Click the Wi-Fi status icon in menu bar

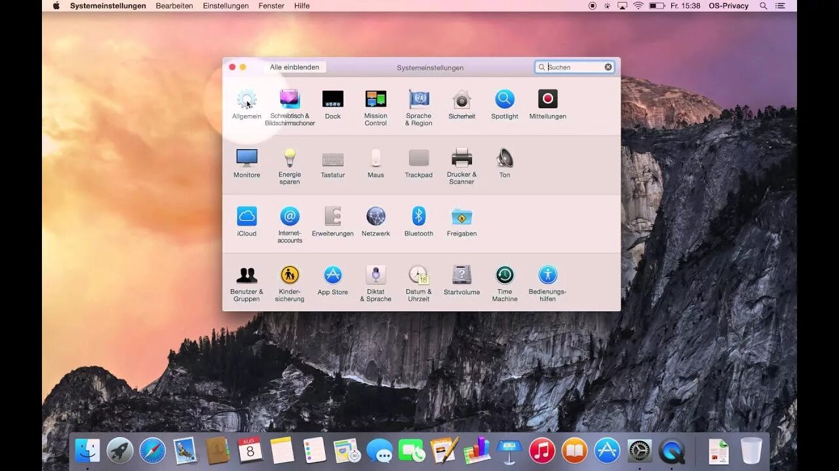click(638, 5)
